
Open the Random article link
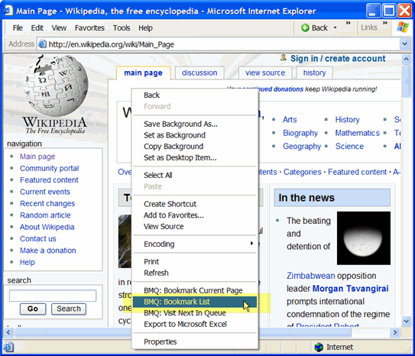click(45, 215)
